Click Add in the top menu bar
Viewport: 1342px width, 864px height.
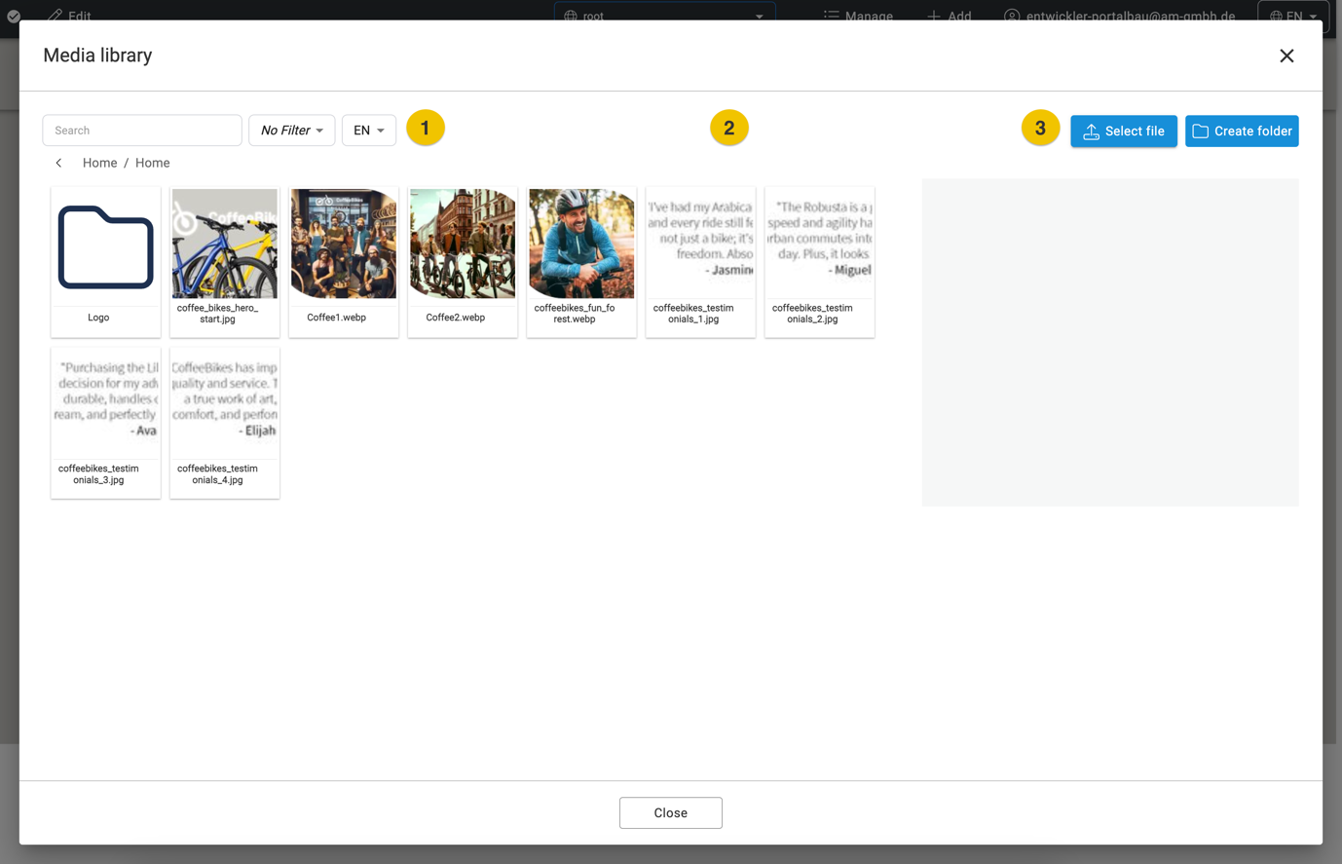(x=948, y=17)
